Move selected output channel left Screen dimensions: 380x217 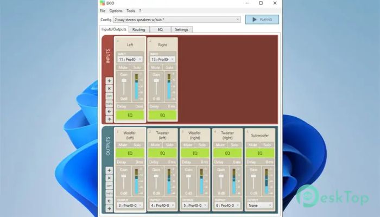coord(109,201)
